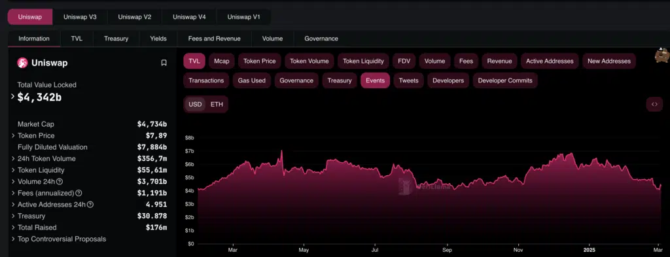The image size is (670, 257).
Task: Click the Token Price value $7,89
Action: coord(156,136)
